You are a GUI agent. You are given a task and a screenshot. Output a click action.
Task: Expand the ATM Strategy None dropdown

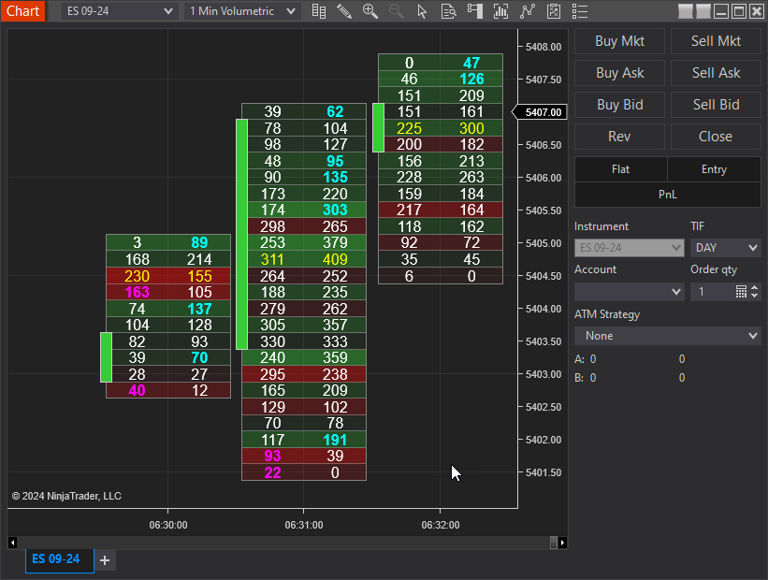pos(668,336)
